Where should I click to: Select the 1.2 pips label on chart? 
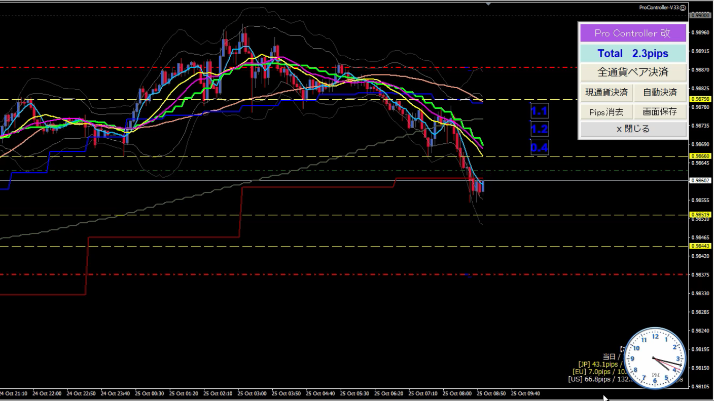pyautogui.click(x=540, y=129)
